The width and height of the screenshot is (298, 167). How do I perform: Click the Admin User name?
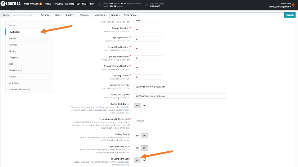[x=286, y=4]
